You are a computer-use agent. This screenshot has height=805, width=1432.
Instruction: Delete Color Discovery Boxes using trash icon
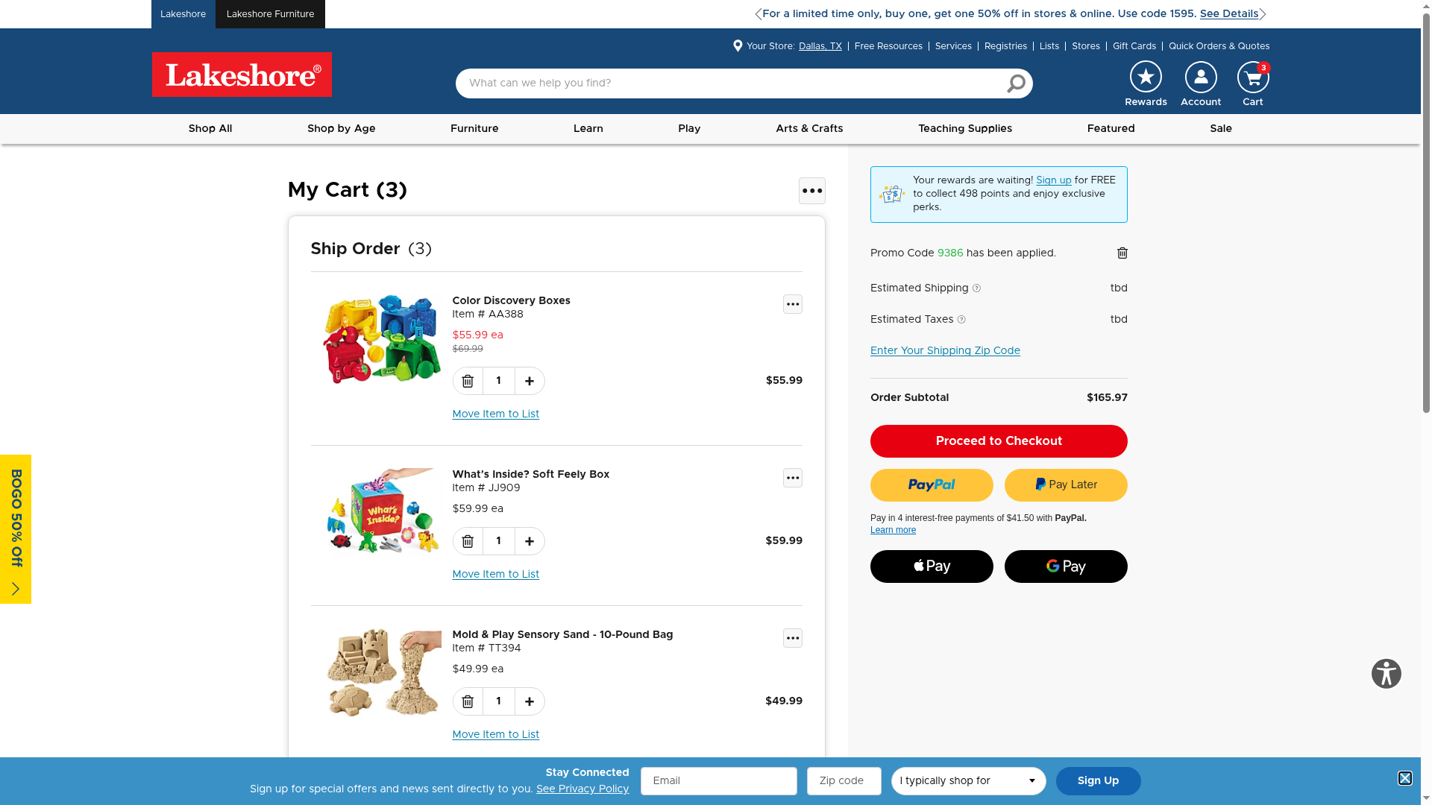click(468, 381)
